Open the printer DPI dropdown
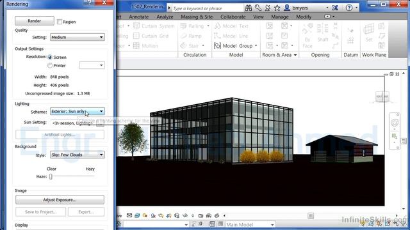410x230 pixels. click(x=92, y=65)
